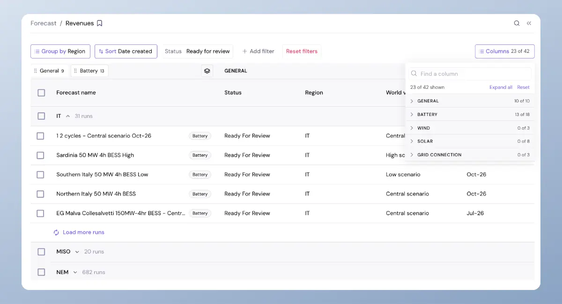Click Add filter
562x304 pixels.
tap(258, 51)
